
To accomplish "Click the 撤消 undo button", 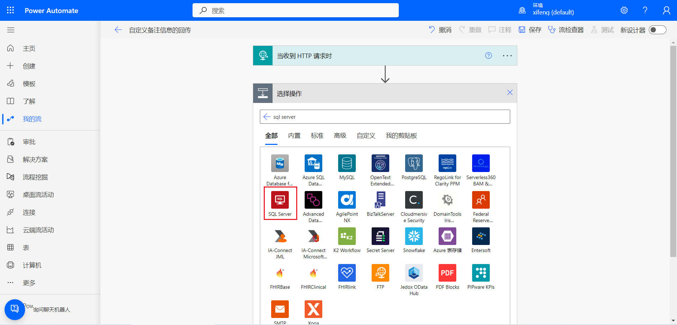I will pyautogui.click(x=440, y=30).
